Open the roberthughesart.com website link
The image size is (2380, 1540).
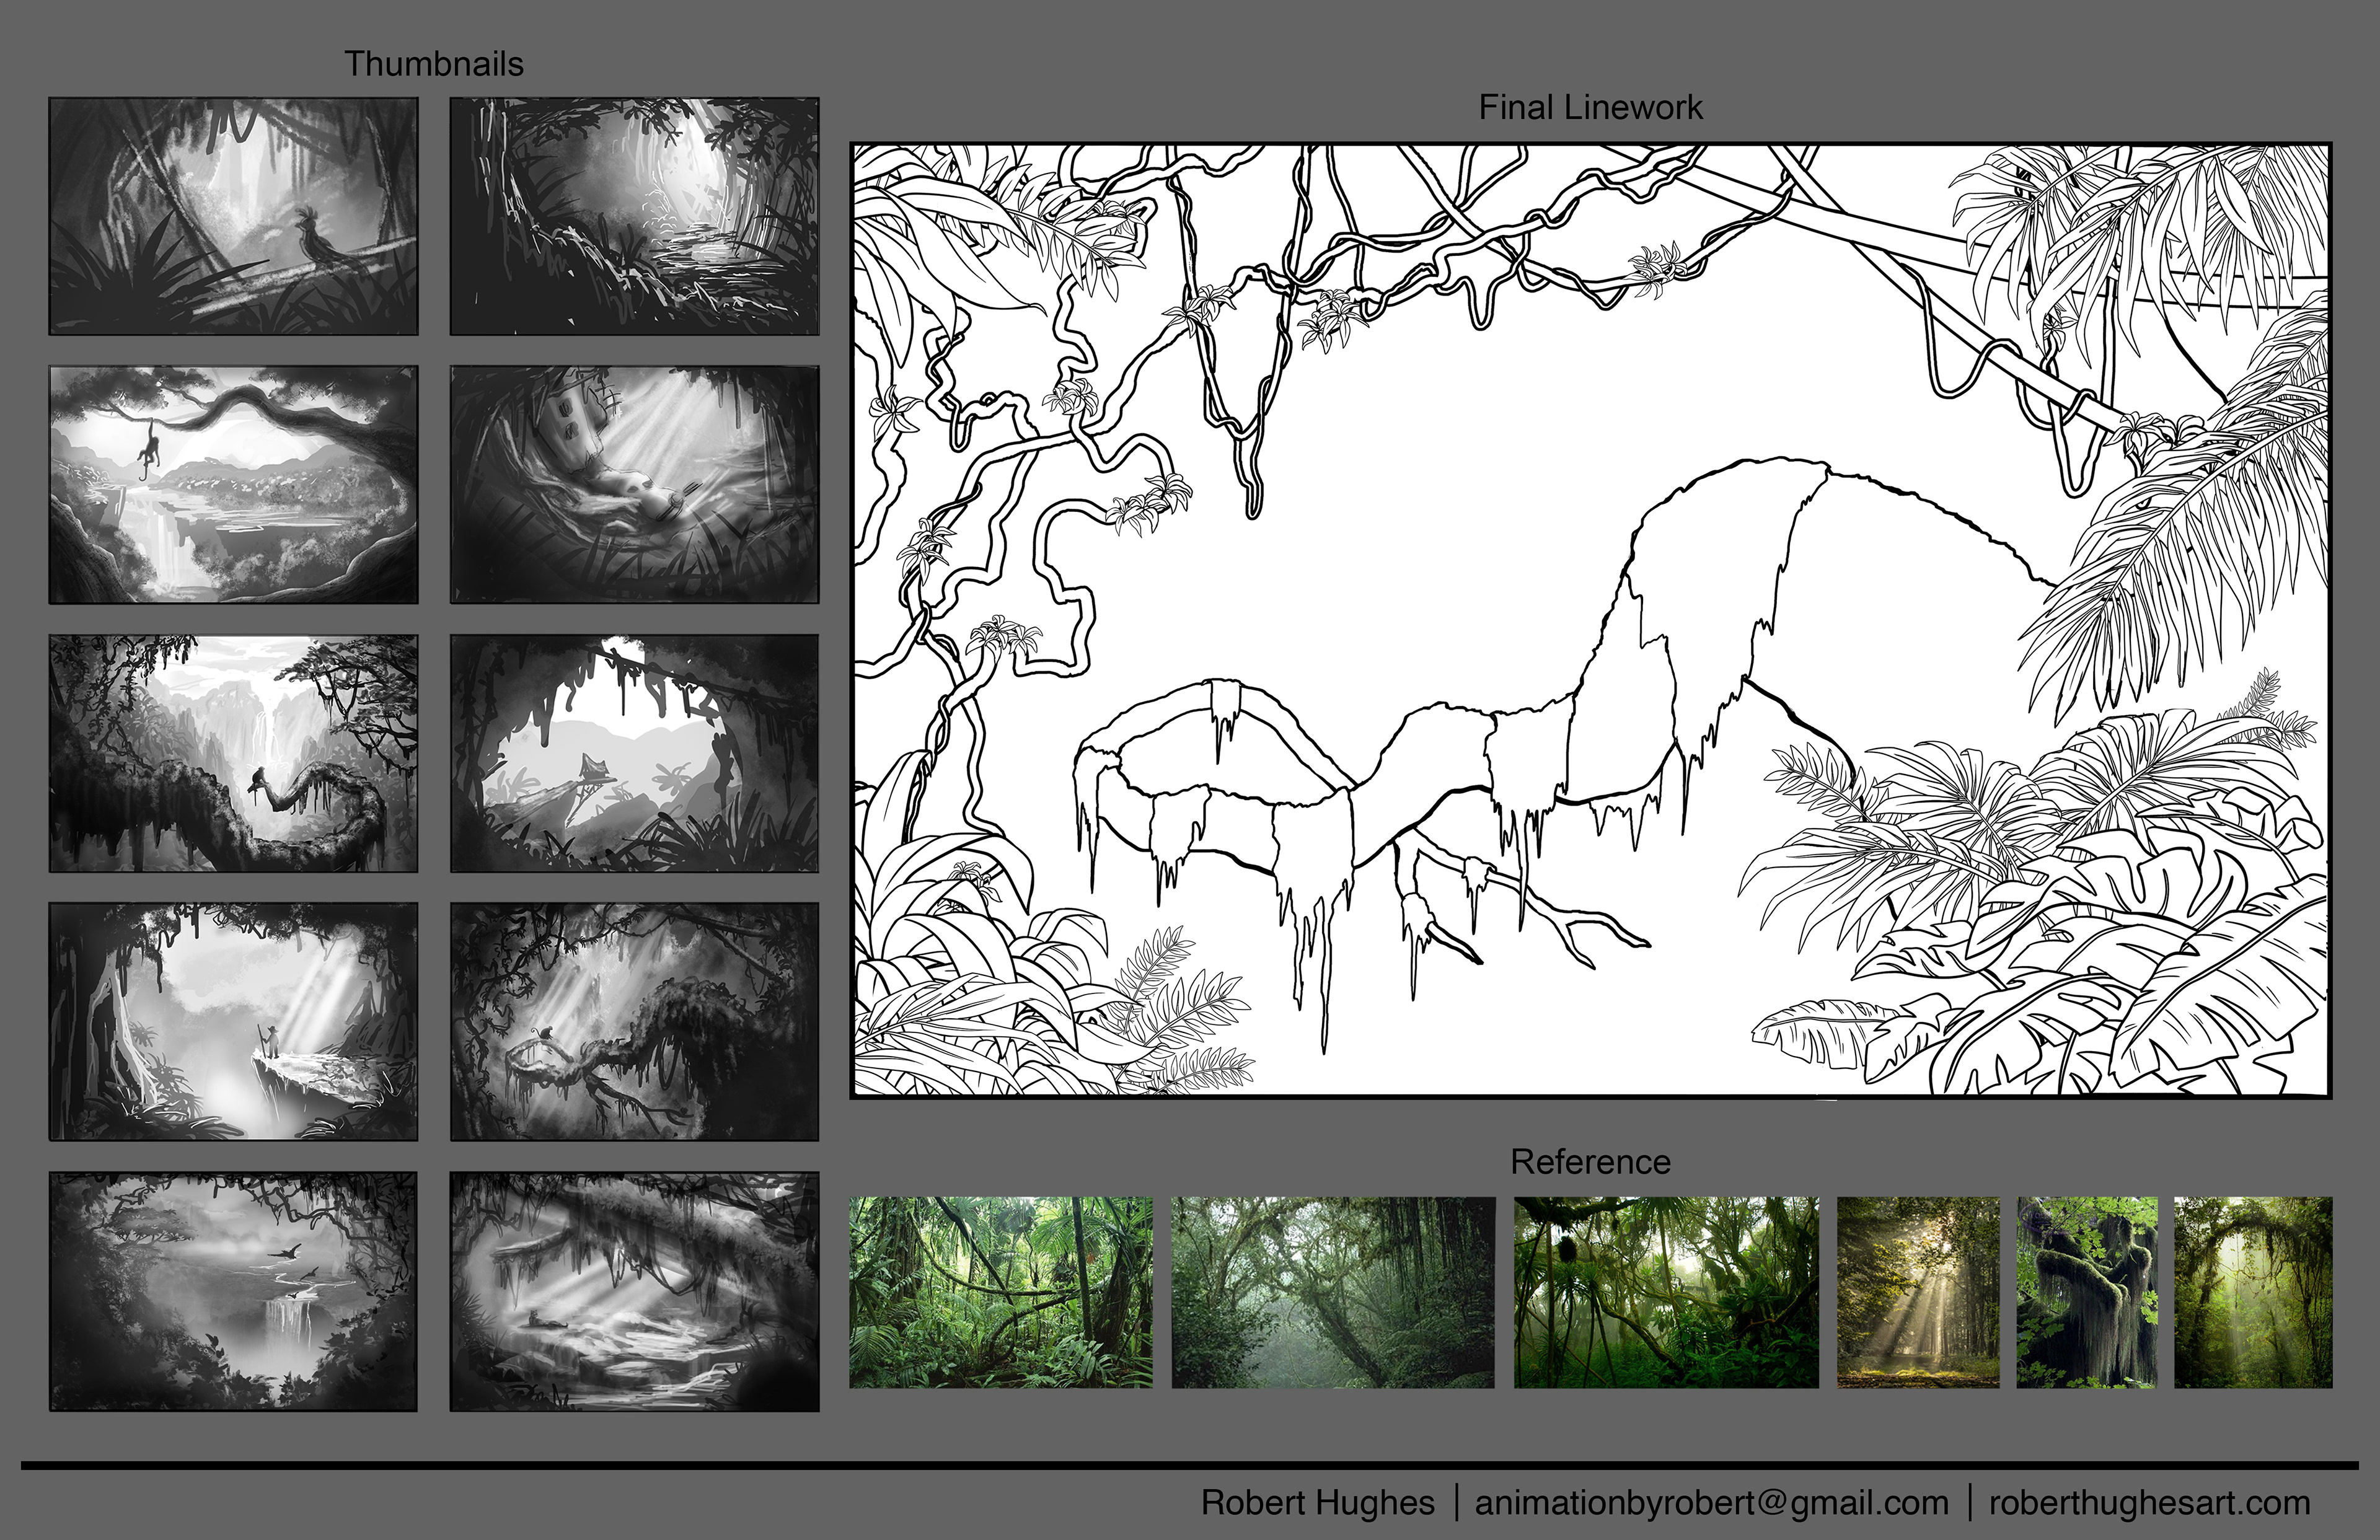point(2149,1503)
